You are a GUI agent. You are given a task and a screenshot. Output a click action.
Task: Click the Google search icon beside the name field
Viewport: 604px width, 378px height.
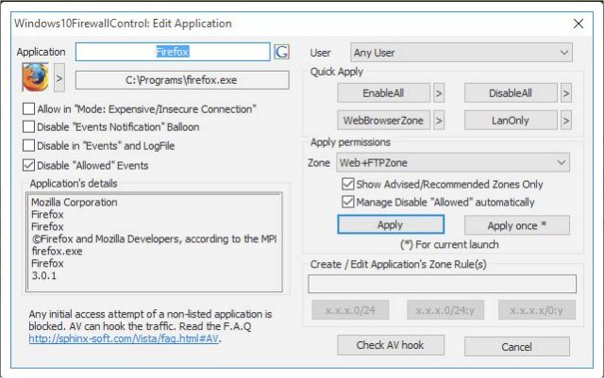click(x=281, y=52)
